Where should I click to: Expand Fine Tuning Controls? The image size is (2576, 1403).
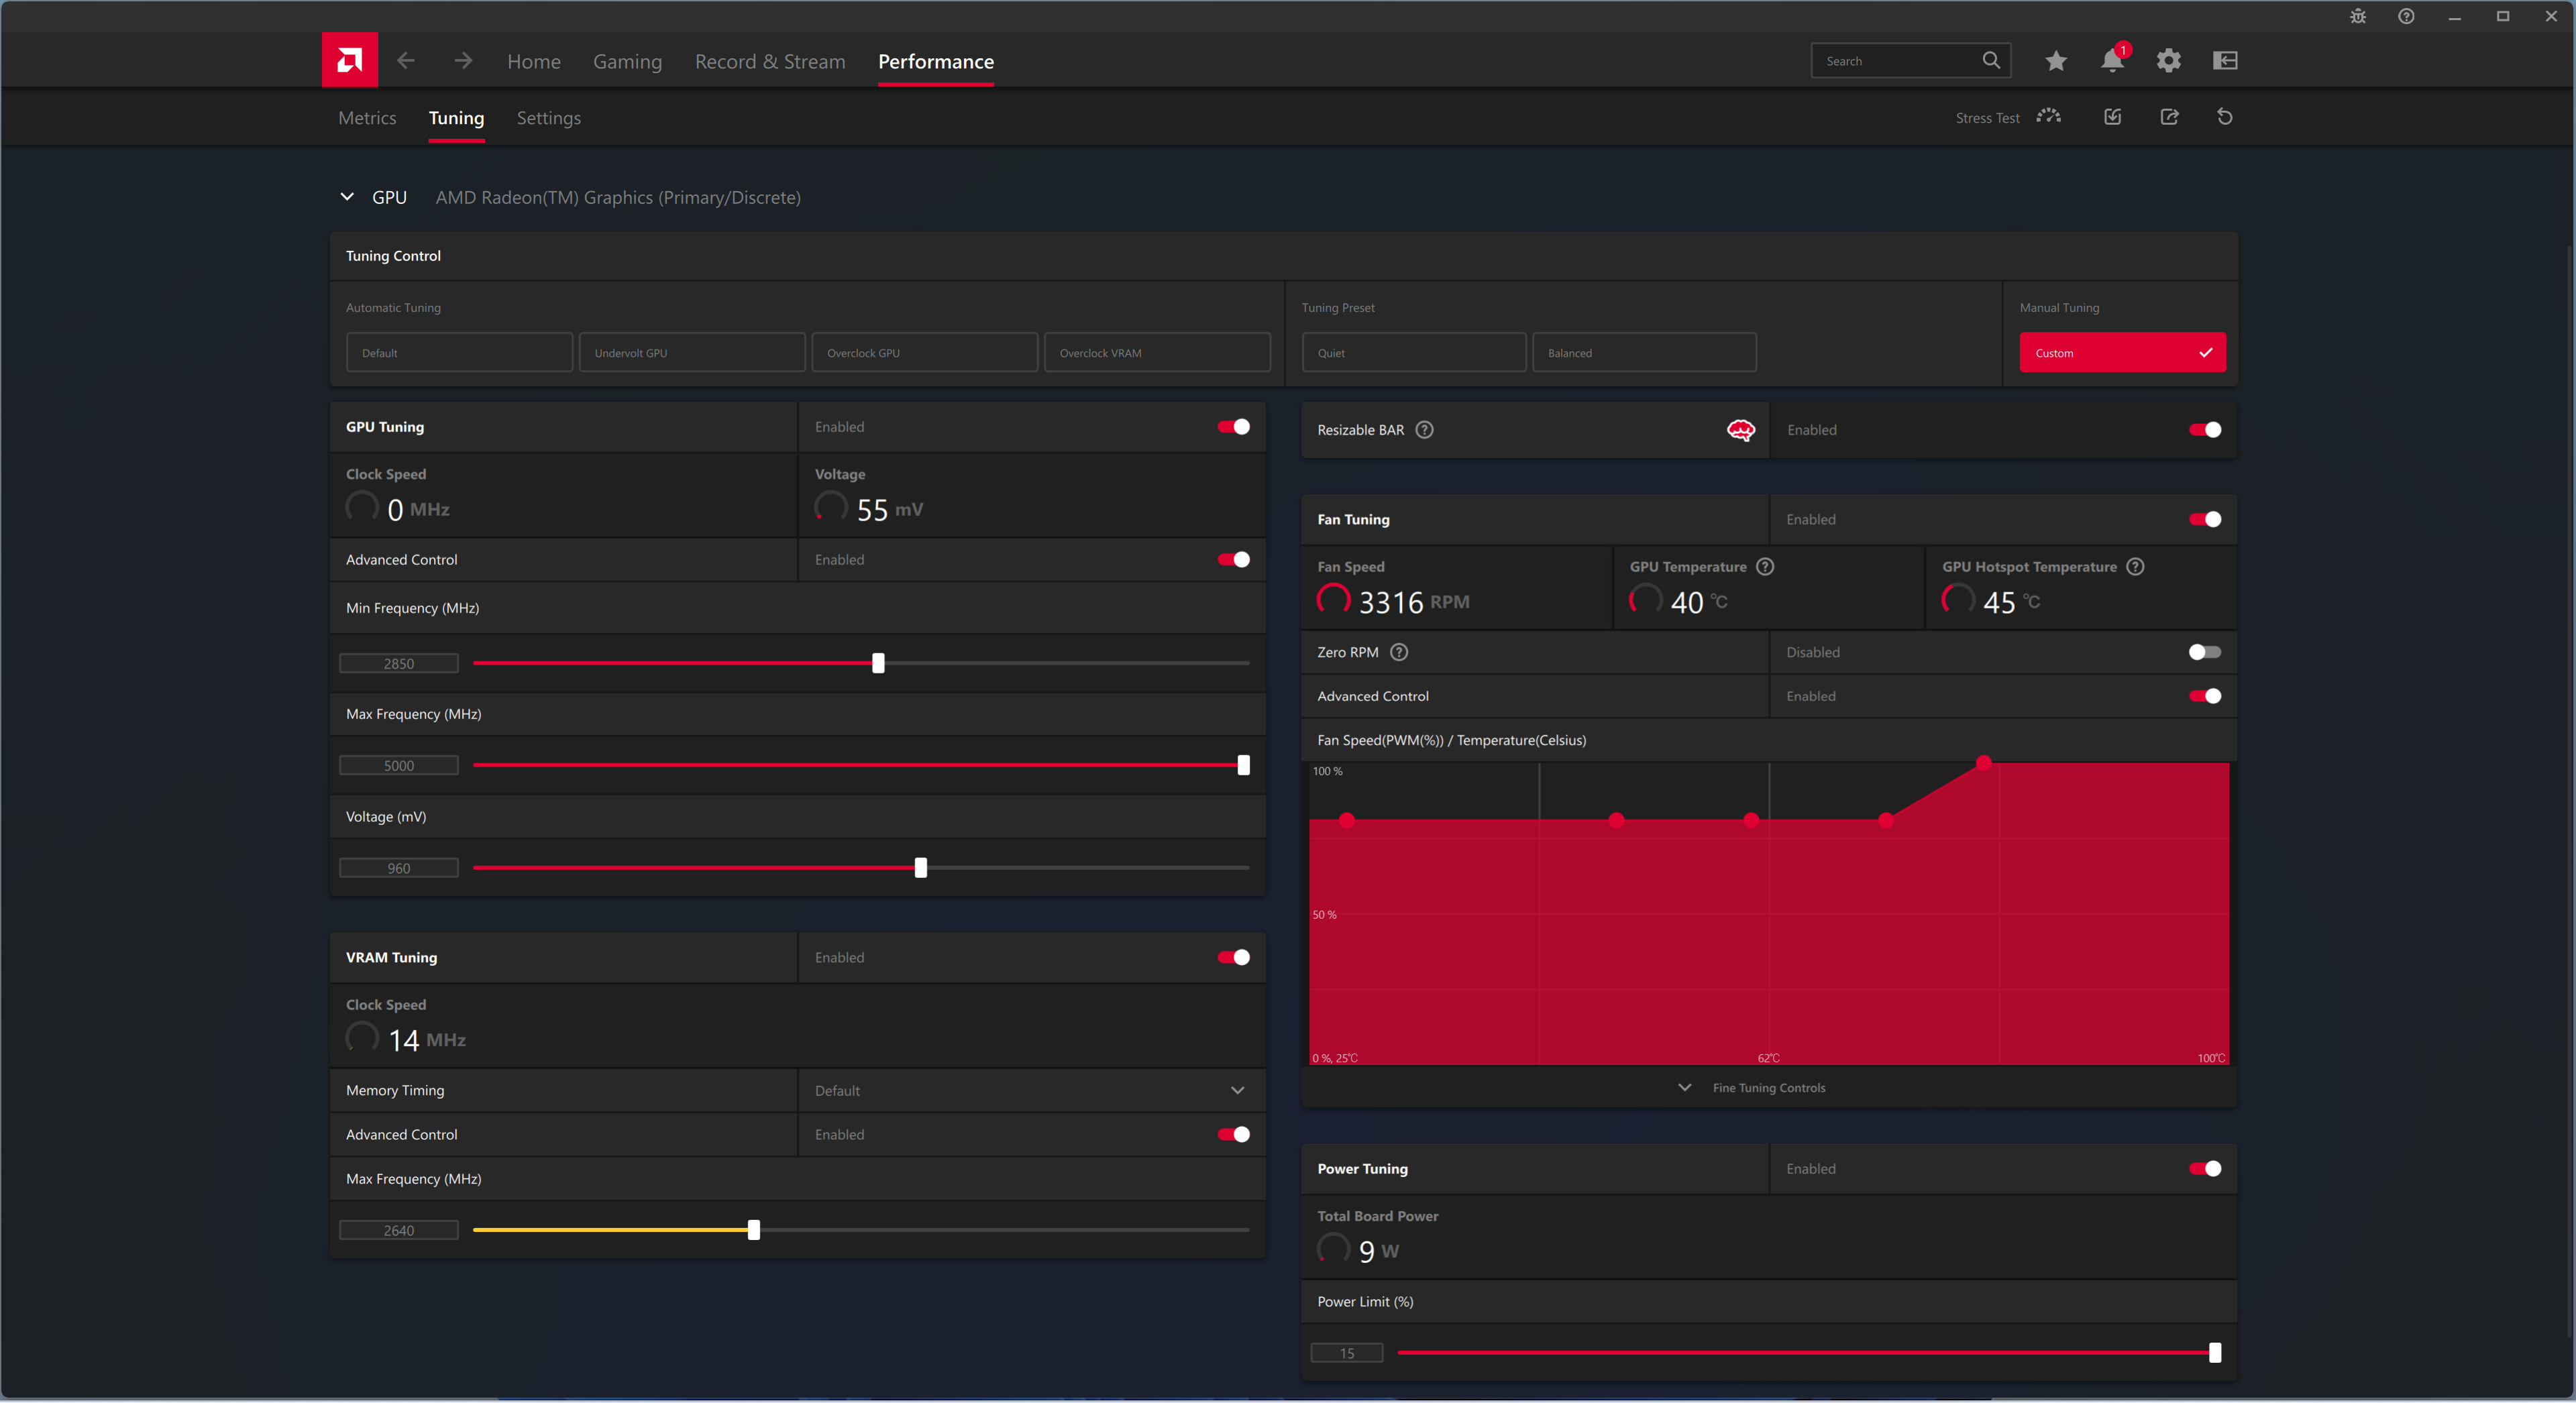click(1767, 1088)
